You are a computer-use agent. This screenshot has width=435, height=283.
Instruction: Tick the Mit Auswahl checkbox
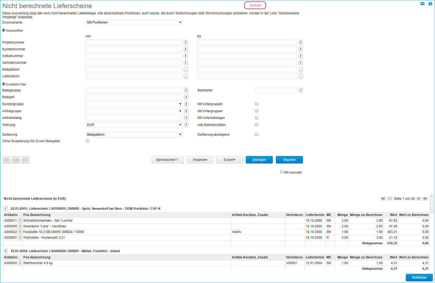[282, 172]
